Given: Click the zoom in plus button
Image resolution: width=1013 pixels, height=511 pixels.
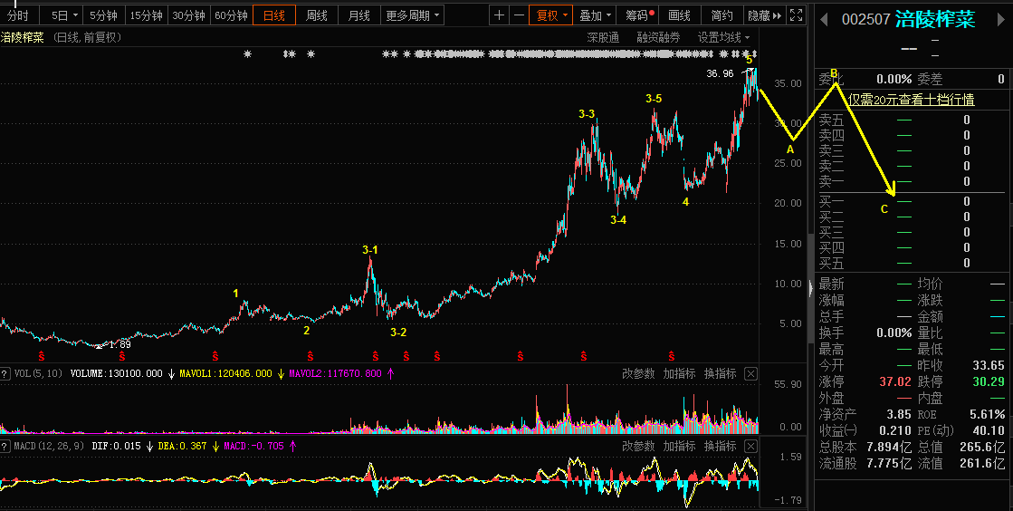Looking at the screenshot, I should (x=499, y=14).
